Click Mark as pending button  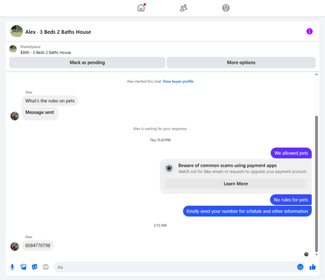coord(87,63)
